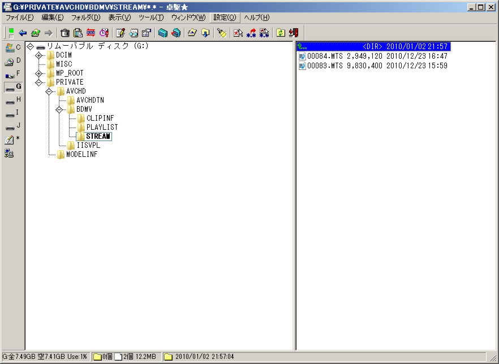The image size is (499, 364).
Task: Expand the DCIM folder node
Action: (x=38, y=55)
